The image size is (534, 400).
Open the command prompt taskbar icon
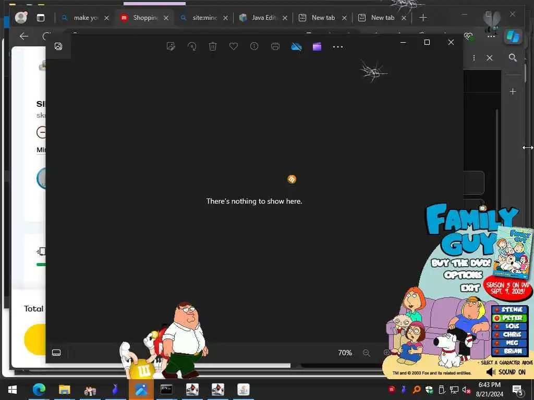point(166,390)
